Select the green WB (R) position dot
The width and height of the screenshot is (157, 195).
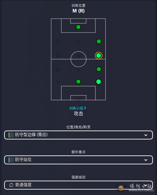(99, 69)
